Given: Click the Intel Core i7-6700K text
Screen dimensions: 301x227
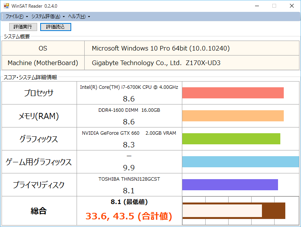Looking at the screenshot, I should tap(129, 87).
